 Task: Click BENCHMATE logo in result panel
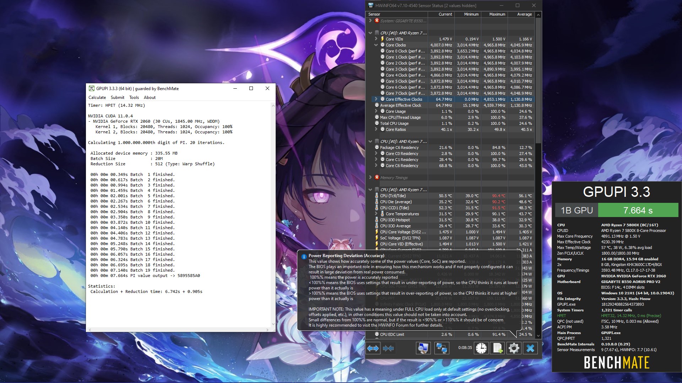coord(617,362)
